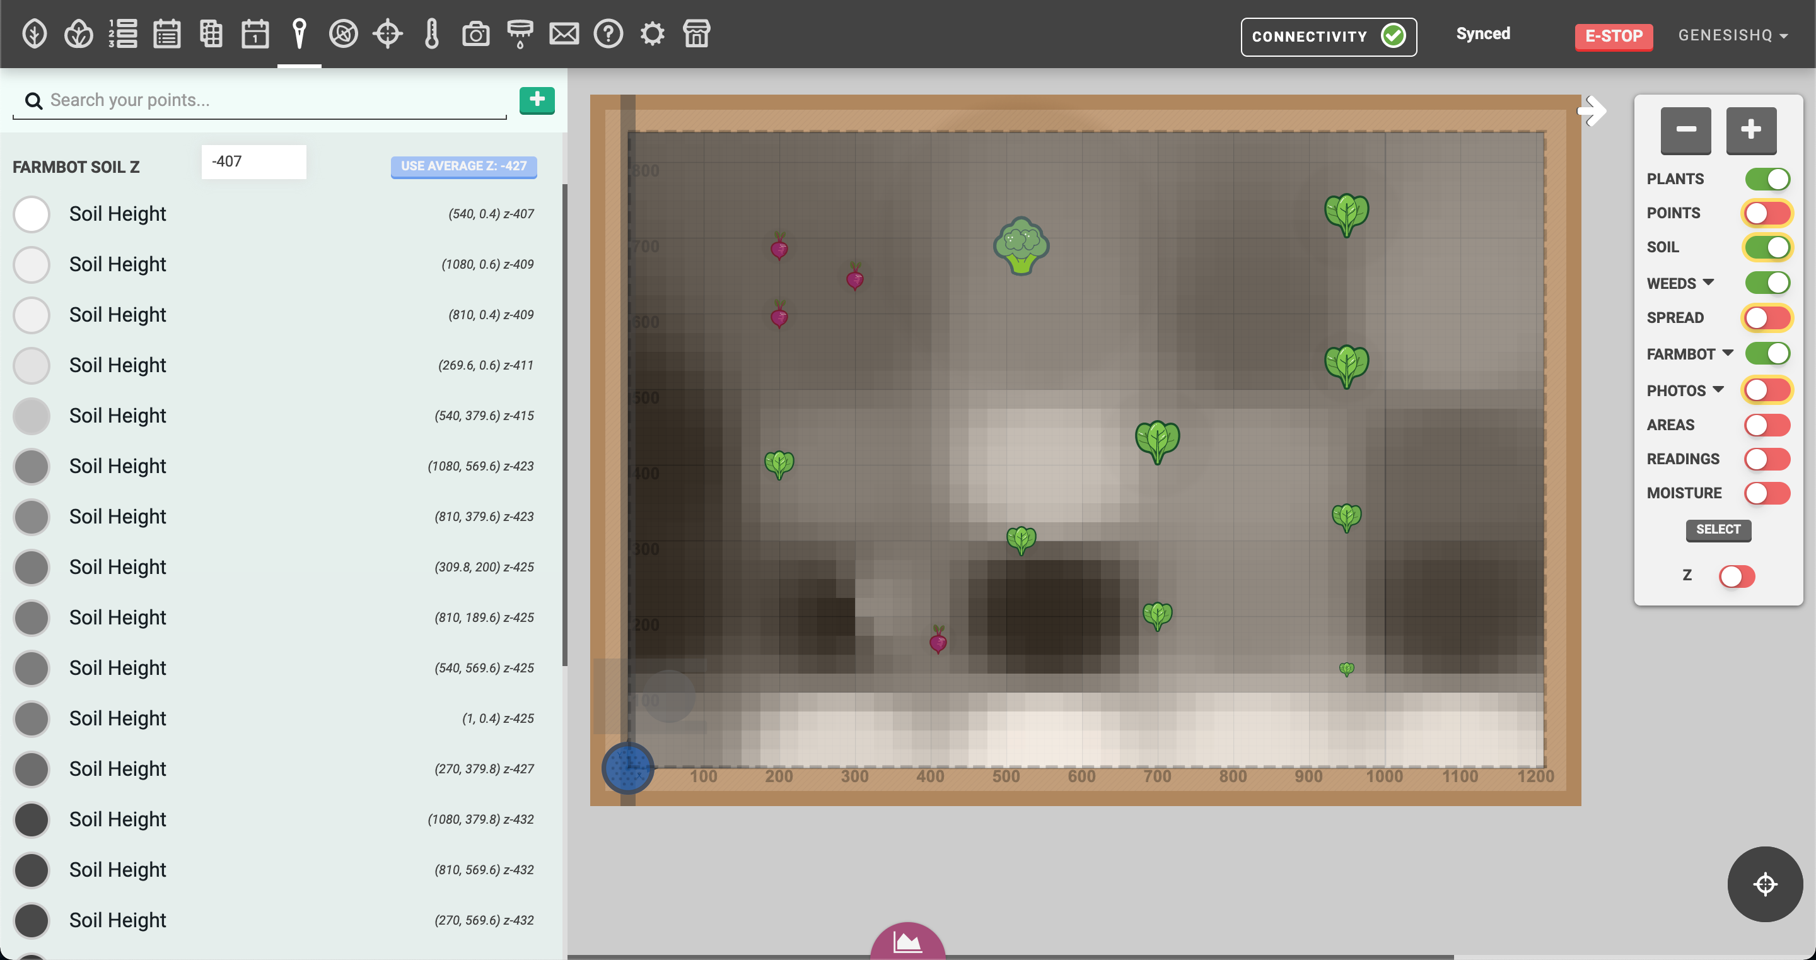Click the Weeds toolbar icon
The width and height of the screenshot is (1816, 960).
(344, 33)
